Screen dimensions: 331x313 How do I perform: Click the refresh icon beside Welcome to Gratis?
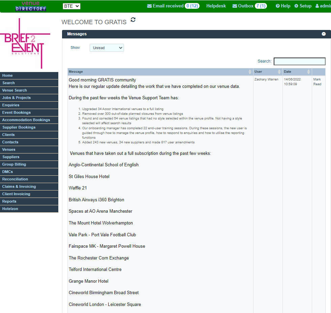[133, 20]
